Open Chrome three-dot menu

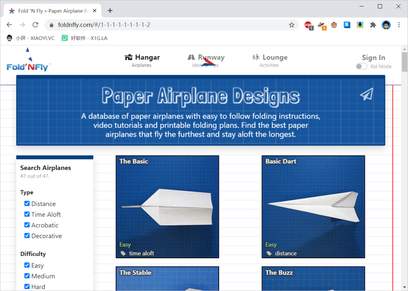(x=399, y=25)
